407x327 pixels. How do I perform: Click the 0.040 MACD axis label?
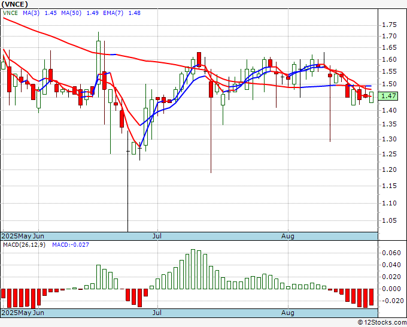point(391,265)
